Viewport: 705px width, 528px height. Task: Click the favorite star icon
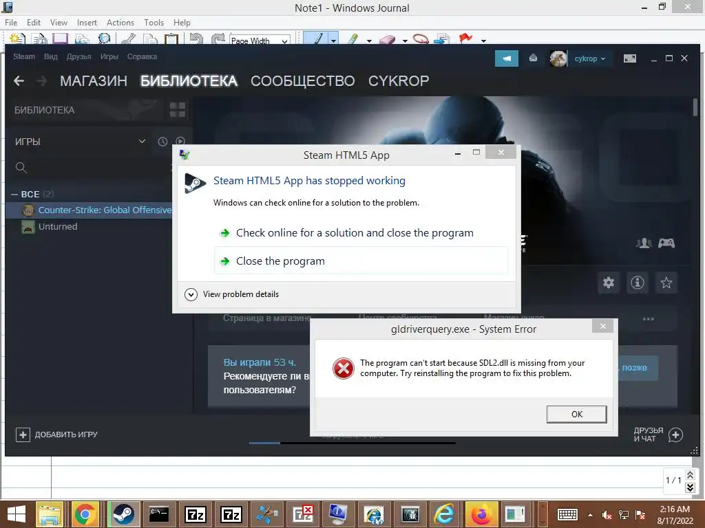click(x=666, y=283)
